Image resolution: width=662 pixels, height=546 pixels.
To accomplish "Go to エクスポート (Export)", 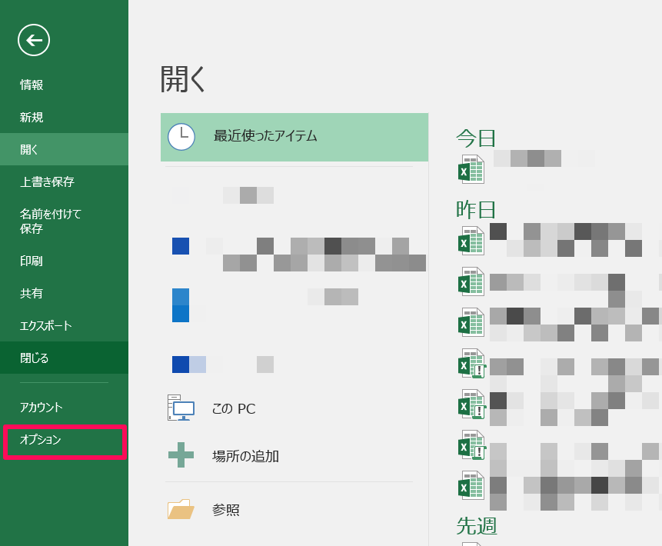I will (x=45, y=325).
